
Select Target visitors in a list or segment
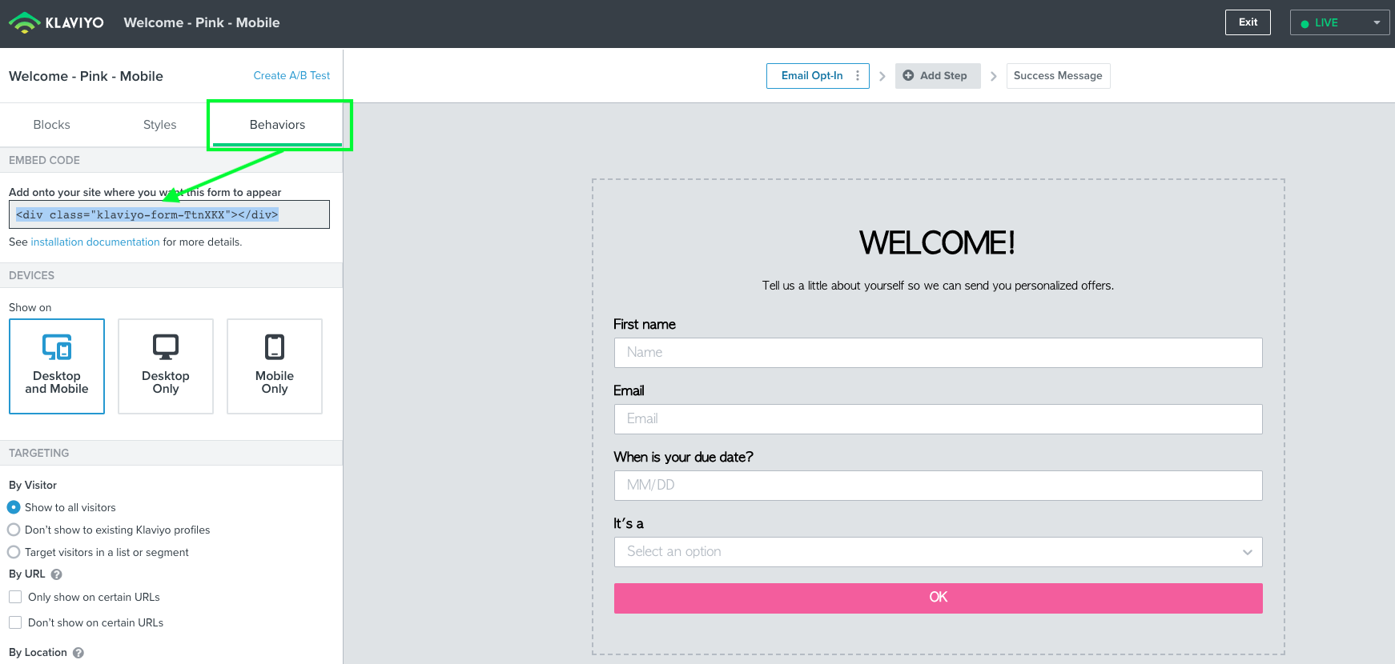14,552
